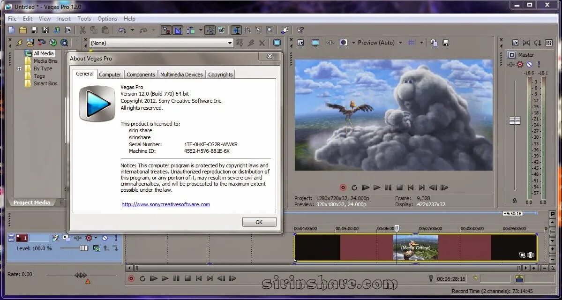Click the Copy icon in main toolbar
562x300 pixels.
(94, 30)
